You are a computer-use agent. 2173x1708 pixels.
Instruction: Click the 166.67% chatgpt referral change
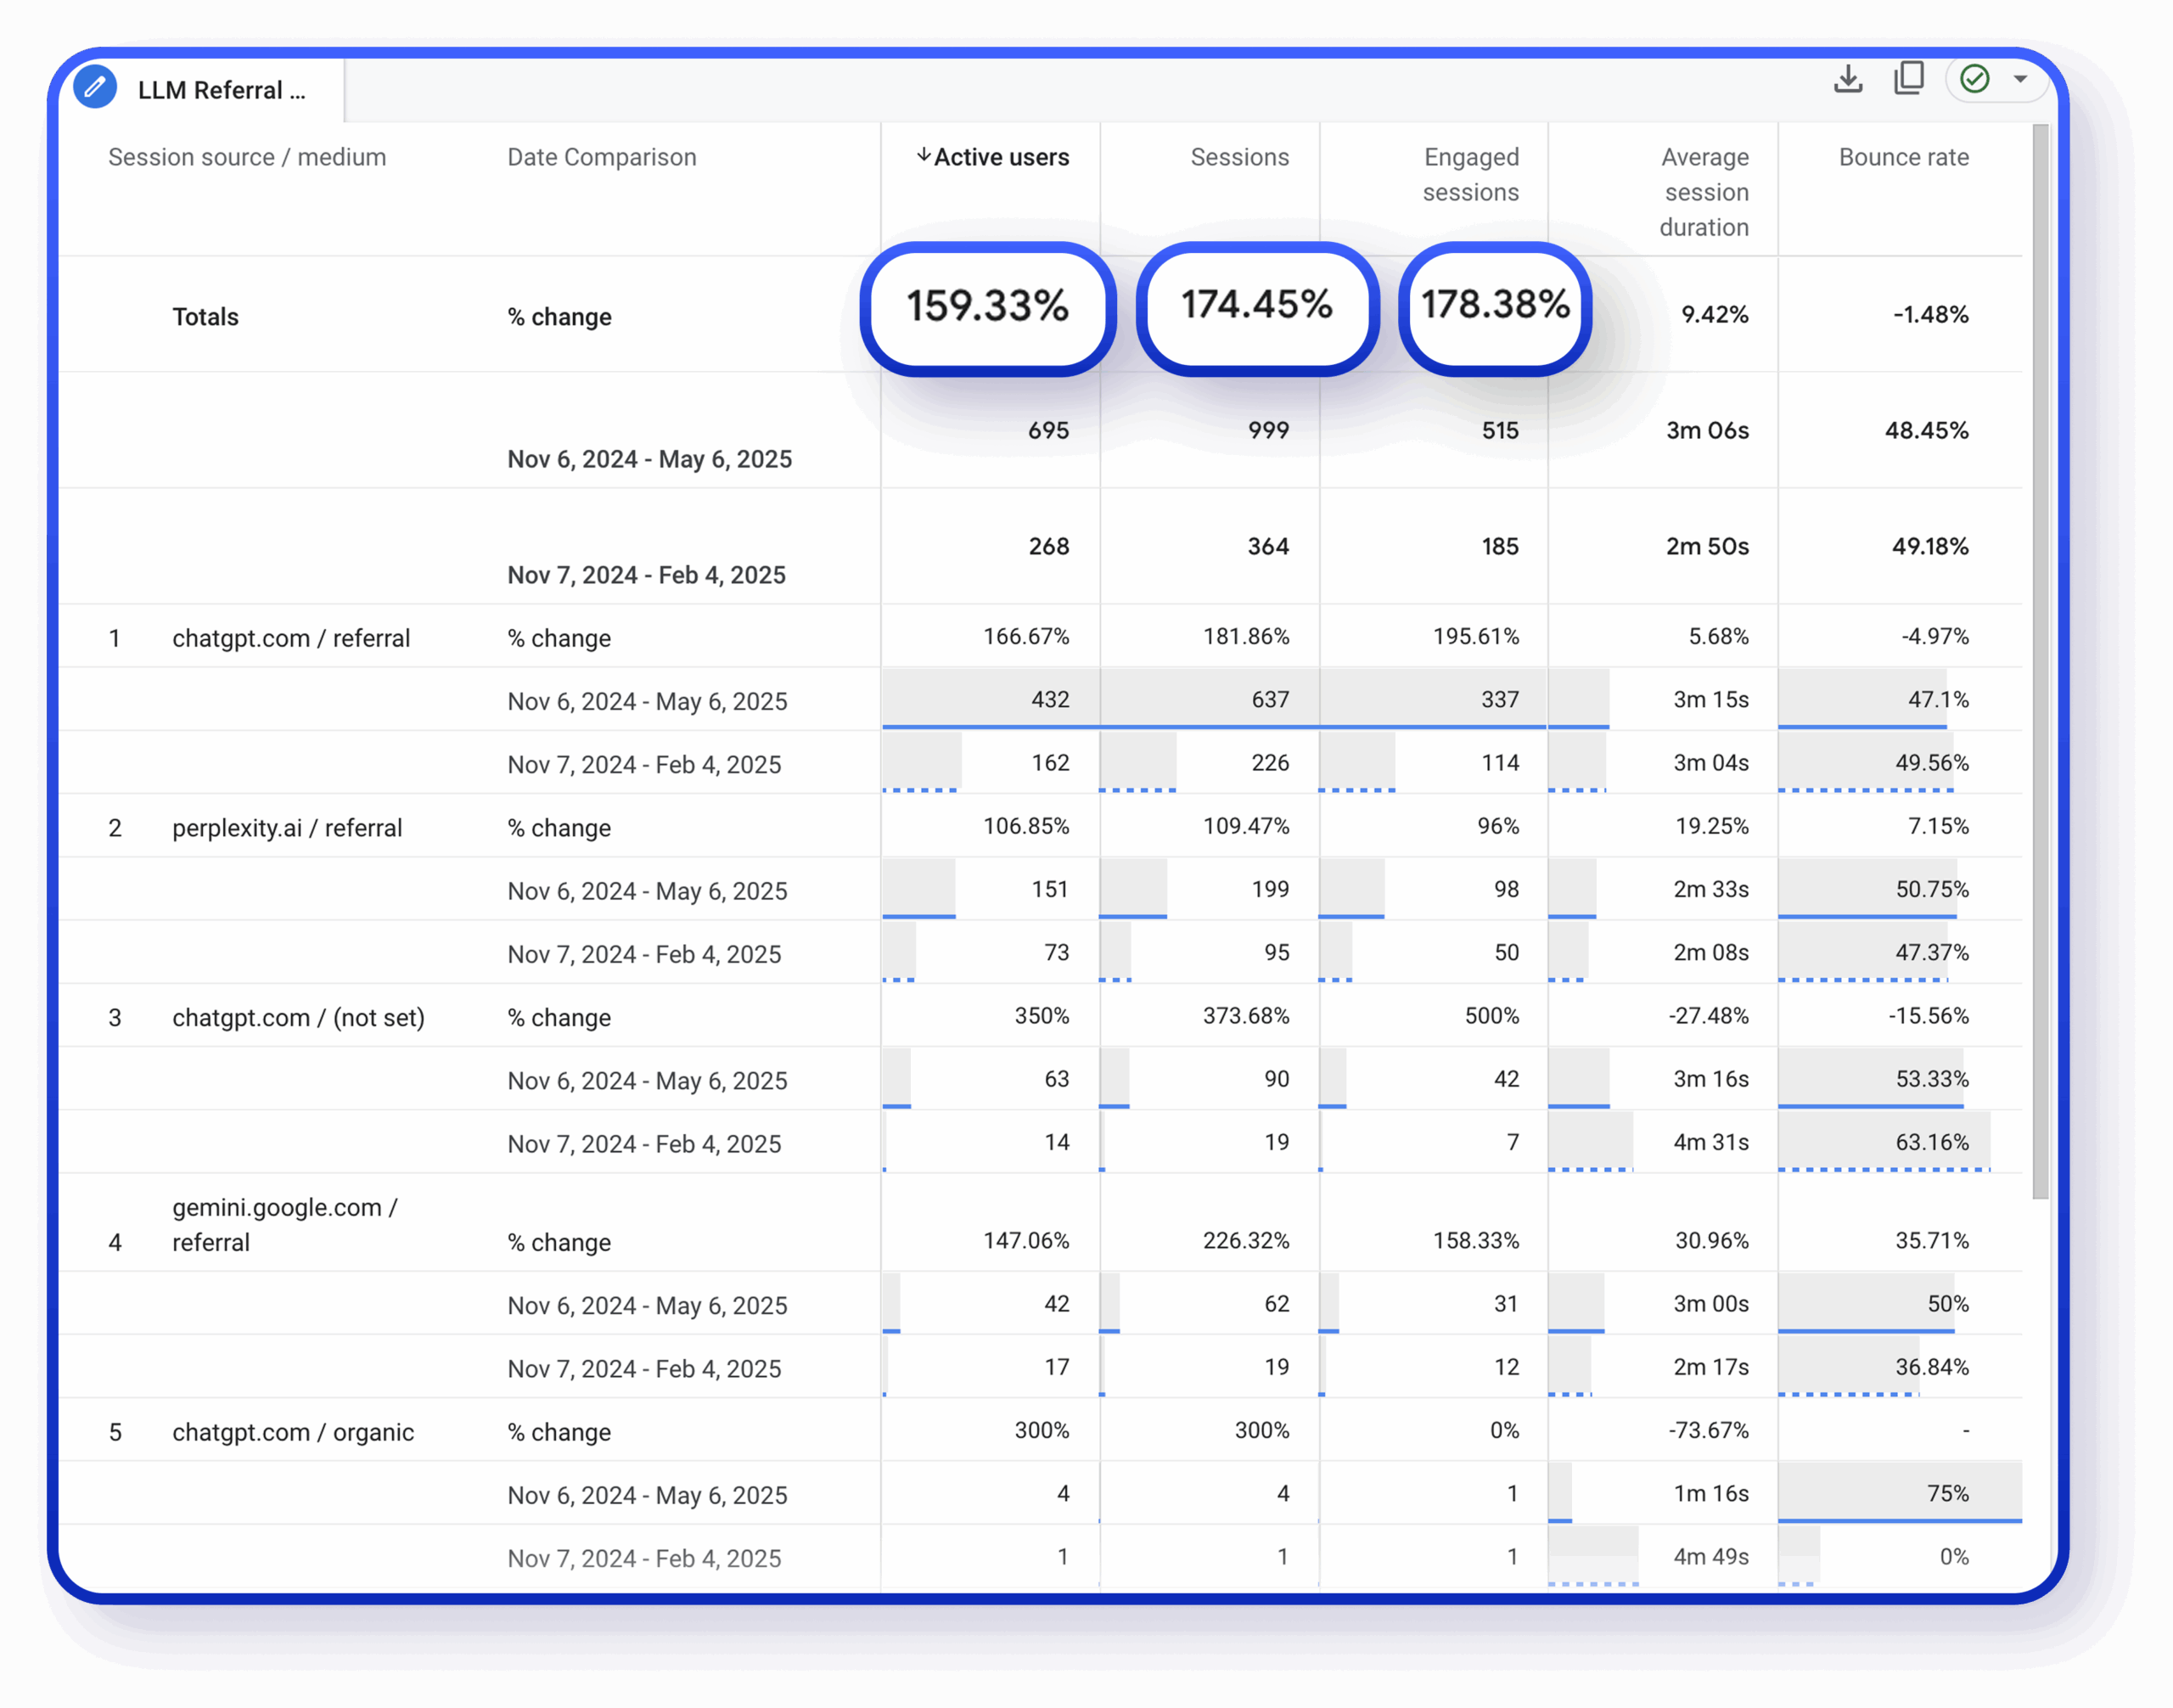pyautogui.click(x=1026, y=637)
